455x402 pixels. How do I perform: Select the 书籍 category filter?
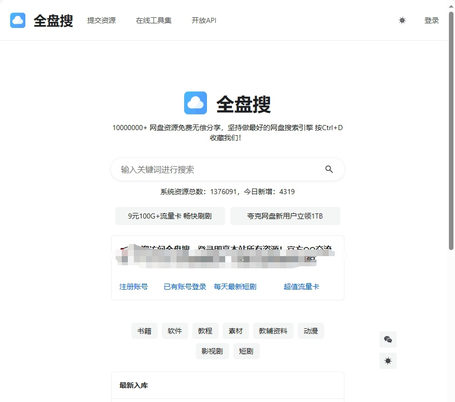[145, 330]
